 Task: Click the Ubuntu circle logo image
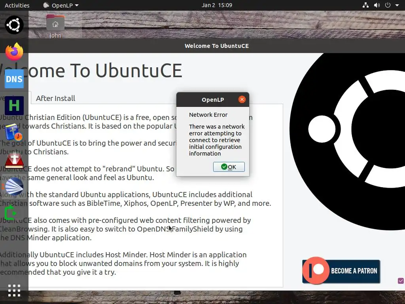tap(347, 141)
